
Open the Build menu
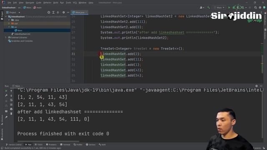pyautogui.click(x=55, y=3)
